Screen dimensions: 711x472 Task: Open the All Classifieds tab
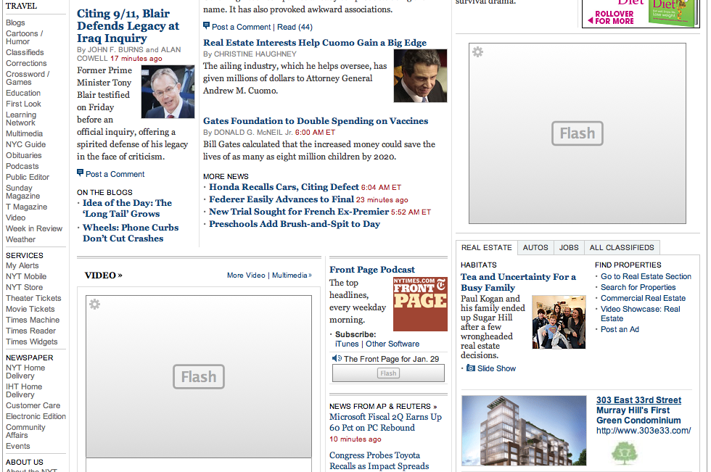622,247
